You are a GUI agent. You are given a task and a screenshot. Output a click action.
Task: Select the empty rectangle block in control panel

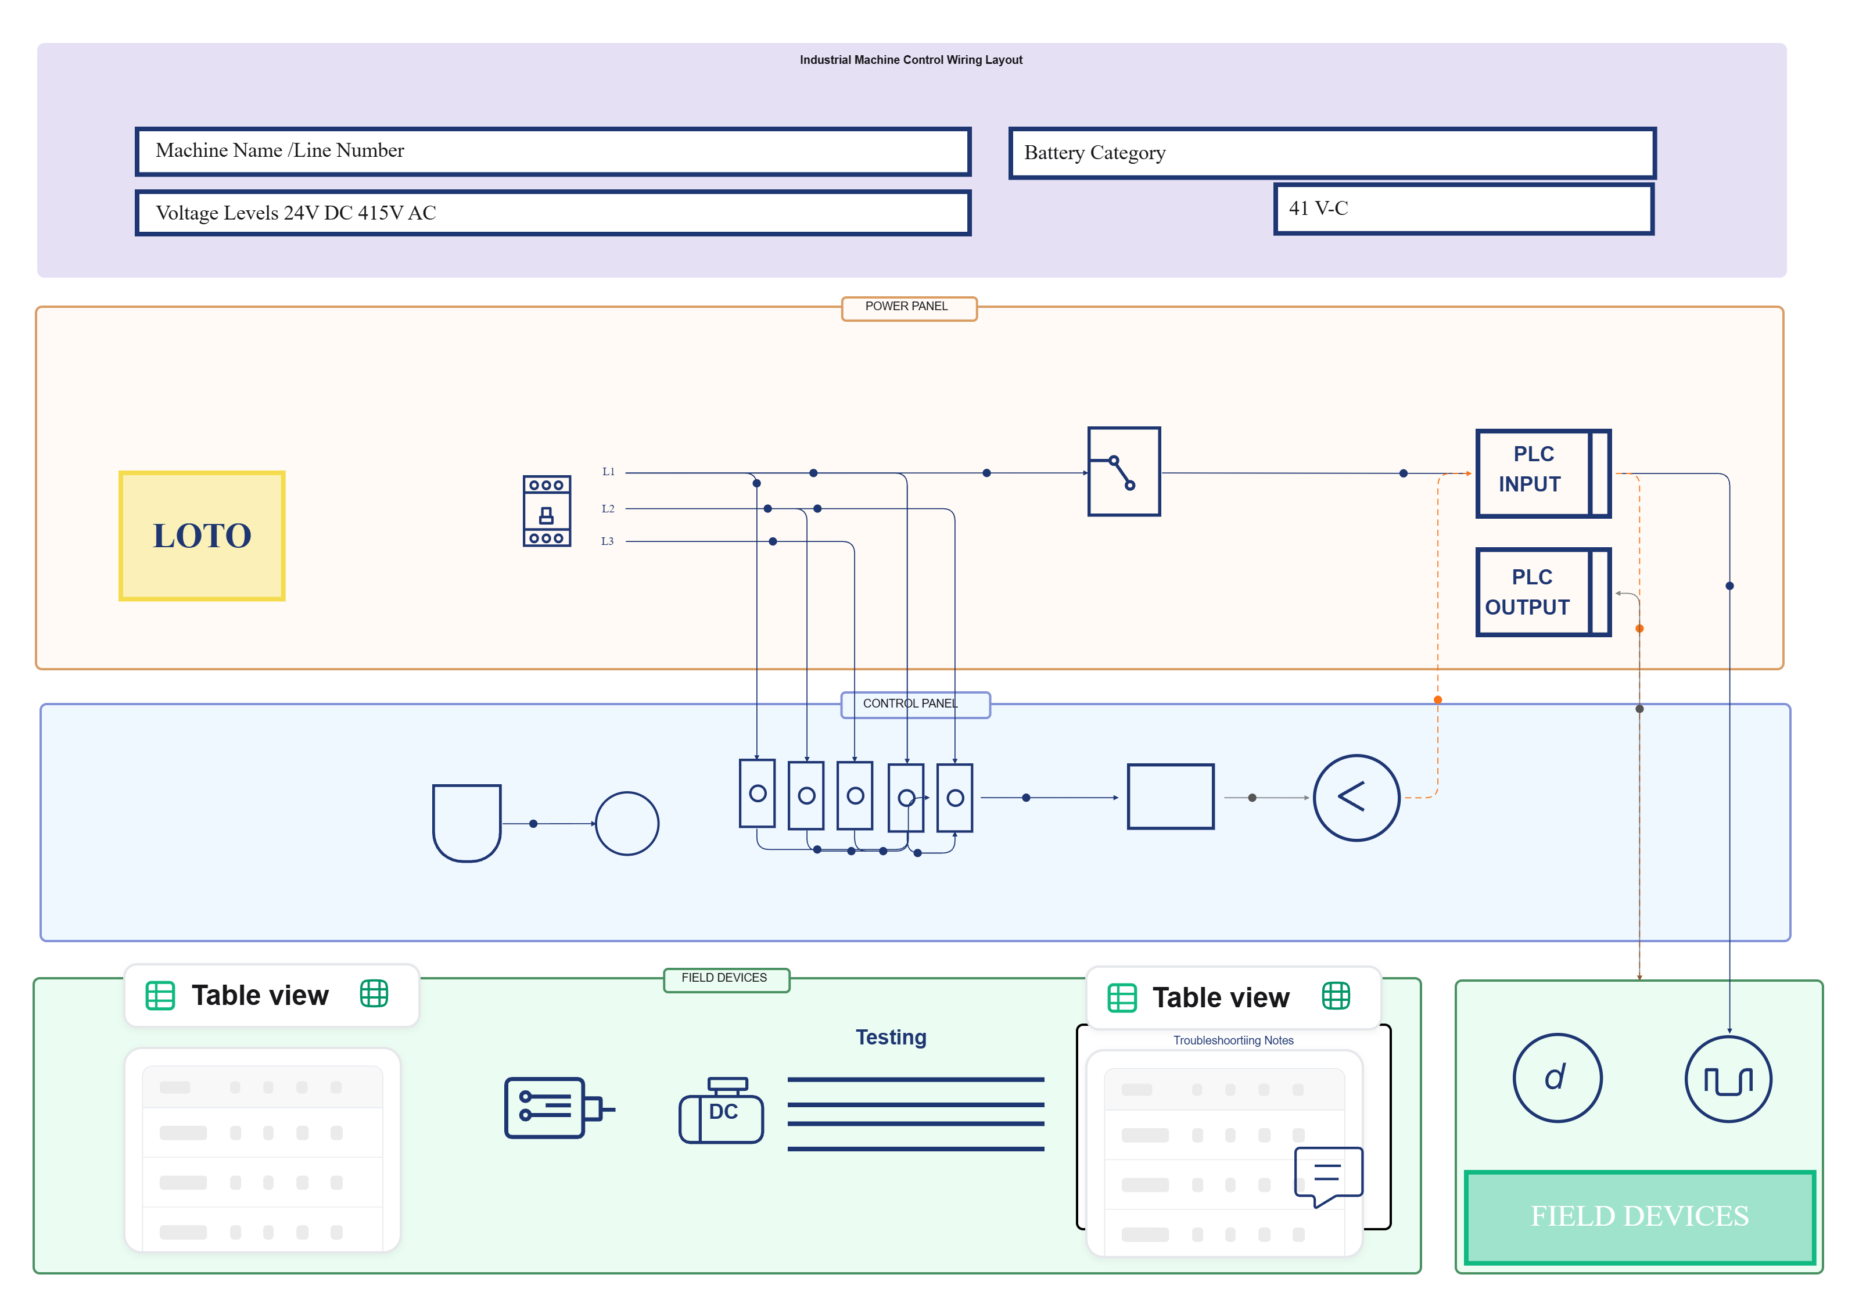click(1170, 796)
